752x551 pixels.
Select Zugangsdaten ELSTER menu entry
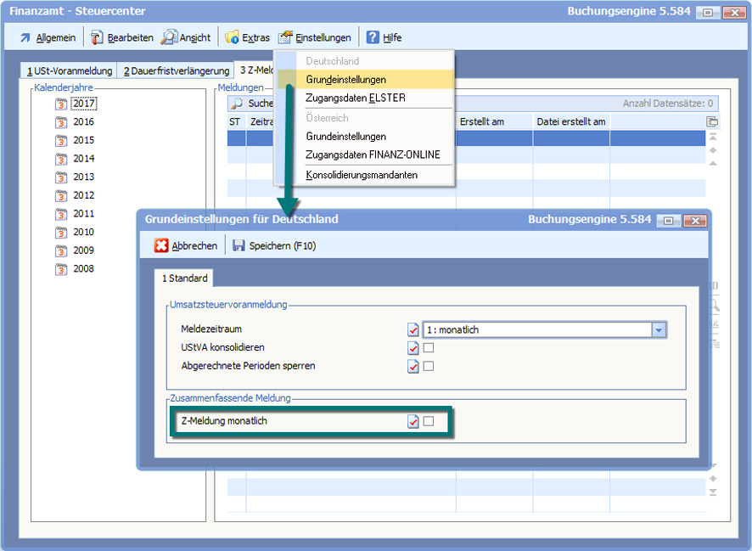tap(356, 98)
